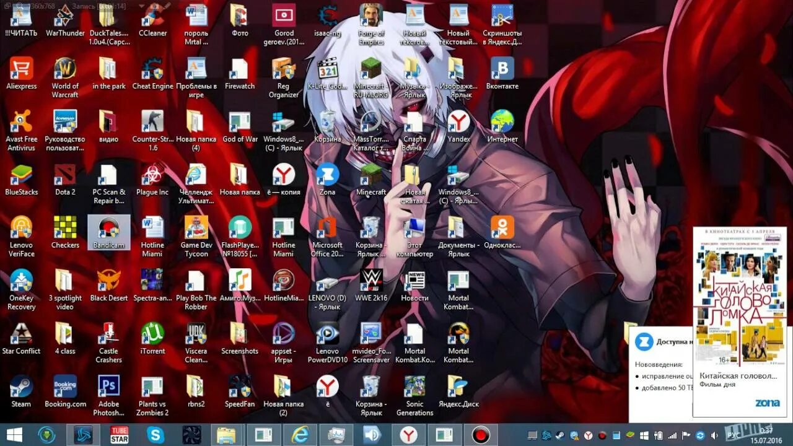Open the God of War icon
The height and width of the screenshot is (446, 793).
point(240,127)
